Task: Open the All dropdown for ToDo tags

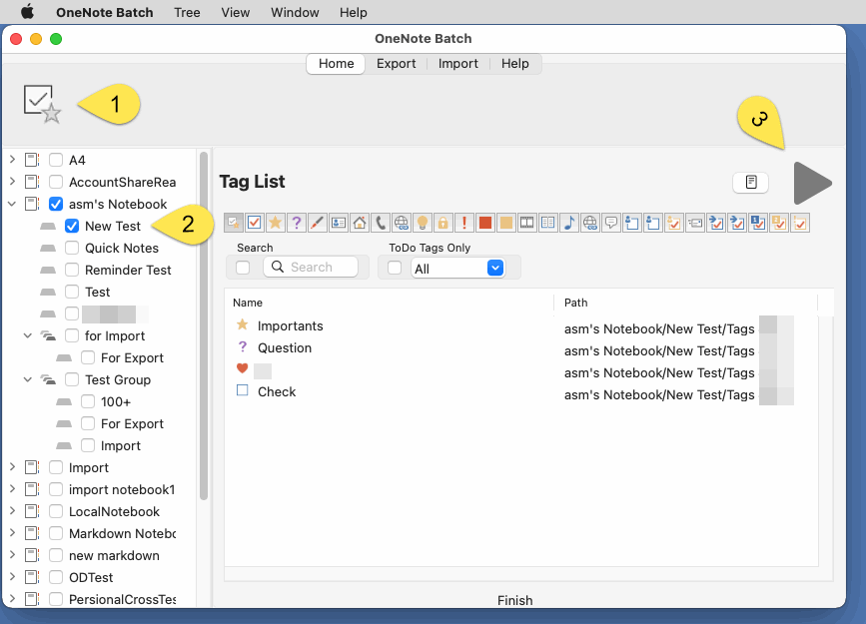Action: (x=495, y=268)
